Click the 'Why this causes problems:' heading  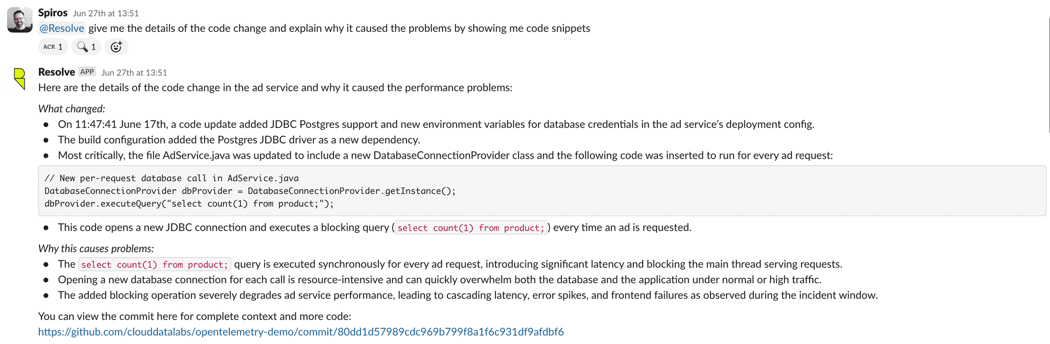pyautogui.click(x=96, y=248)
